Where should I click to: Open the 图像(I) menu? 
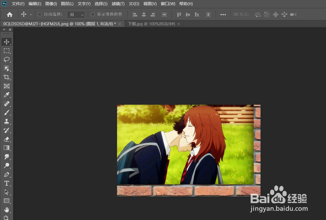51,4
